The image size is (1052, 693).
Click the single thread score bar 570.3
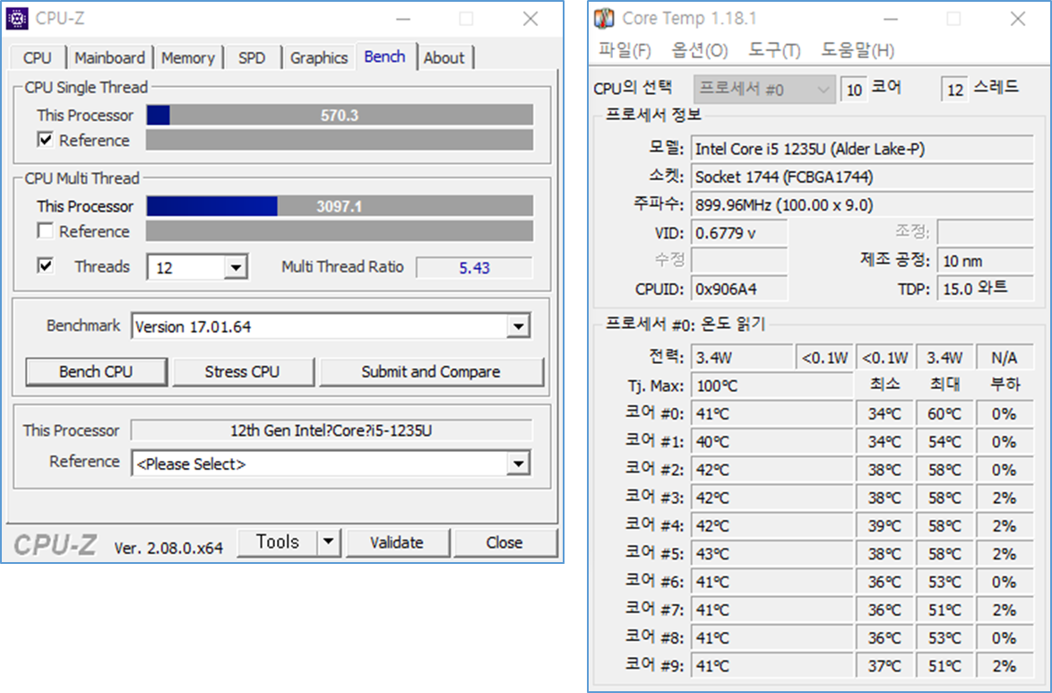pyautogui.click(x=340, y=115)
